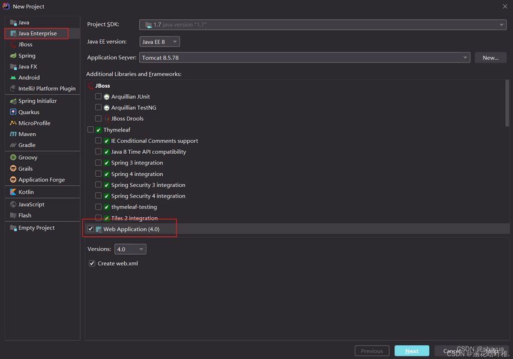
Task: Enable the Arquillian JUnit checkbox
Action: [x=98, y=97]
